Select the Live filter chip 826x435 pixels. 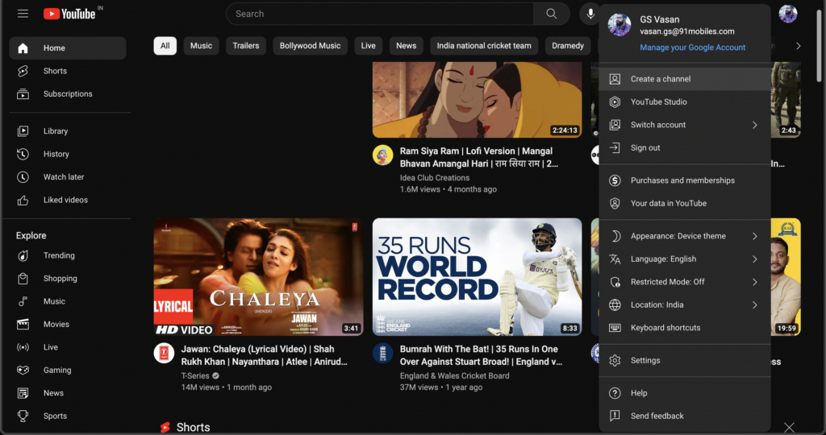tap(368, 46)
